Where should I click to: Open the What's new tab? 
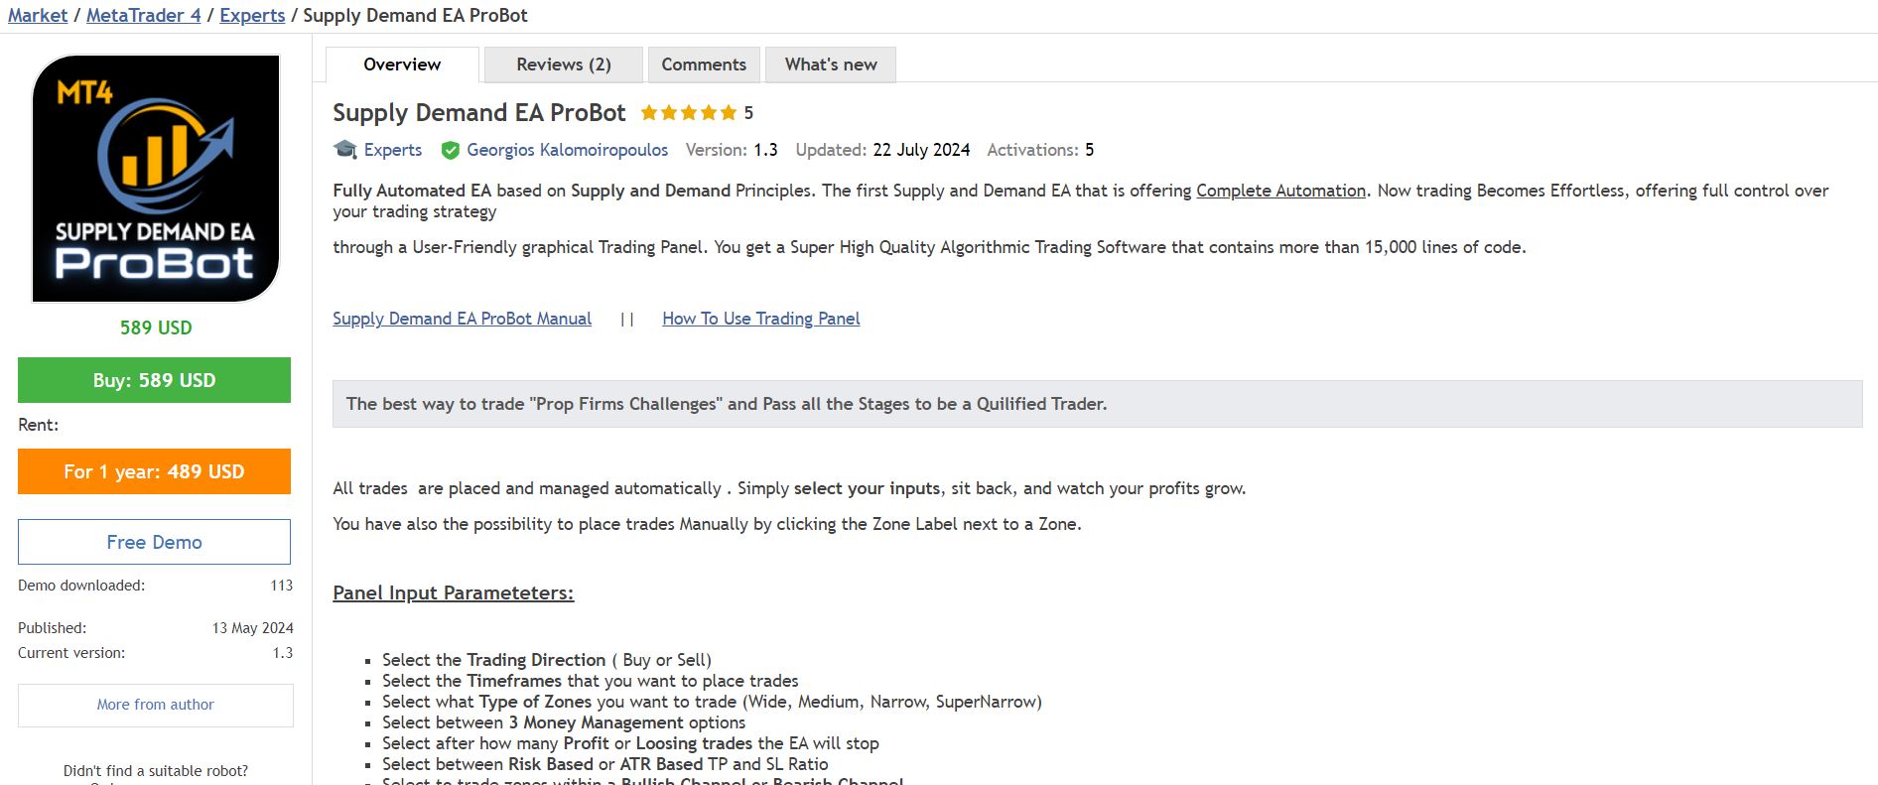point(831,65)
